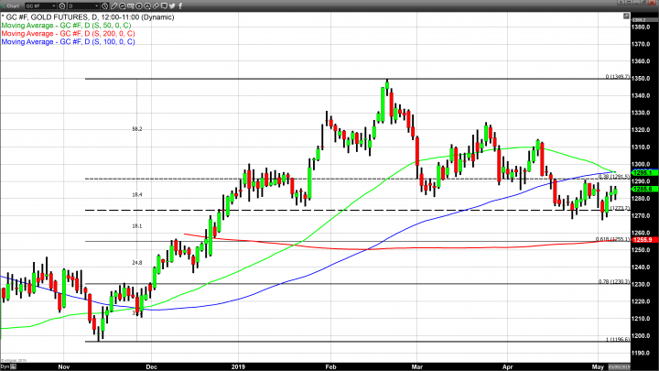Click the chain link icon
The image size is (659, 371).
156,5
